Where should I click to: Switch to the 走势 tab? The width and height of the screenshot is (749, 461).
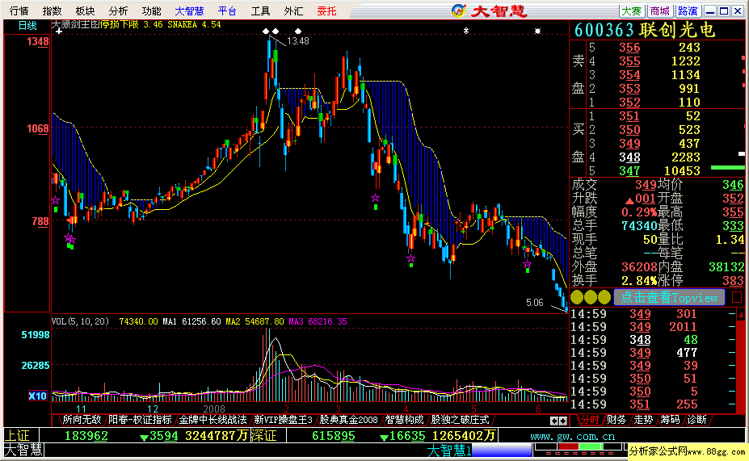click(643, 420)
